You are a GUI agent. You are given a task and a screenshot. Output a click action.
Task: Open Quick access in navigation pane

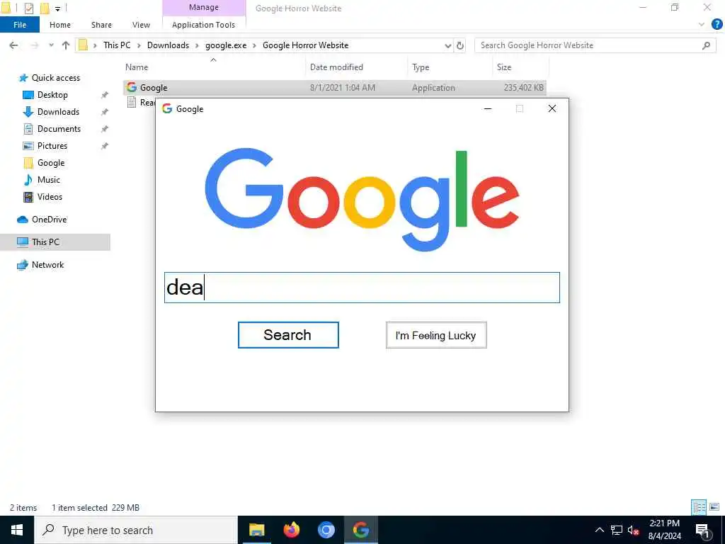(x=55, y=78)
